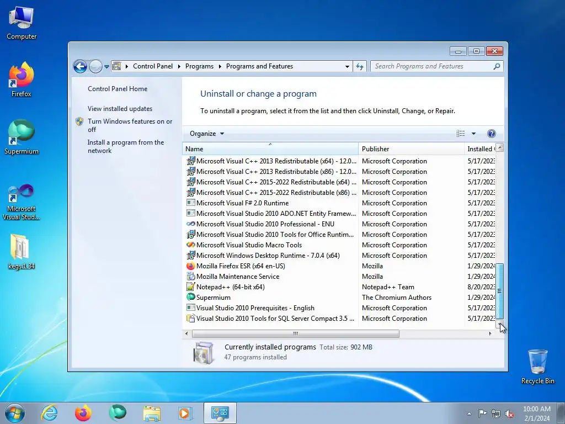This screenshot has height=424, width=565.
Task: Select Visual C++ 2015-2022 Redistributable (x86) icon
Action: (x=190, y=192)
